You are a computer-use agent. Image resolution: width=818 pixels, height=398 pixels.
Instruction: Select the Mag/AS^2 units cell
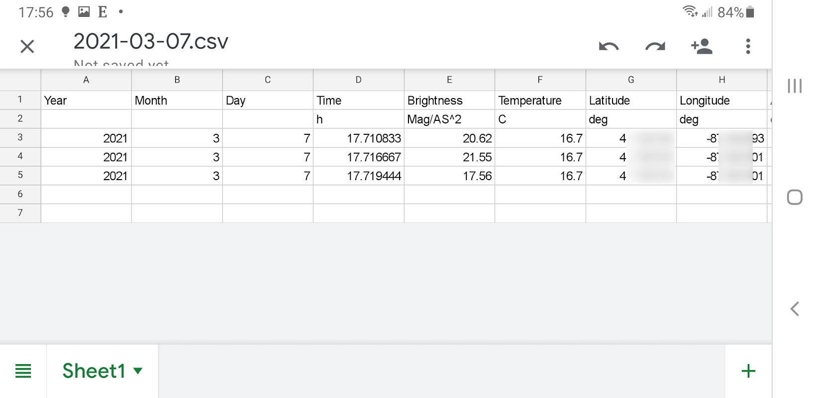(x=449, y=119)
